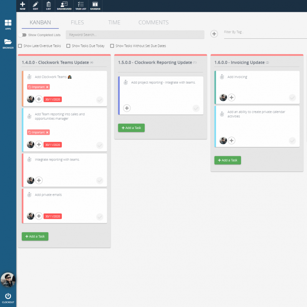Add assignee to Add private emails task

point(39,216)
